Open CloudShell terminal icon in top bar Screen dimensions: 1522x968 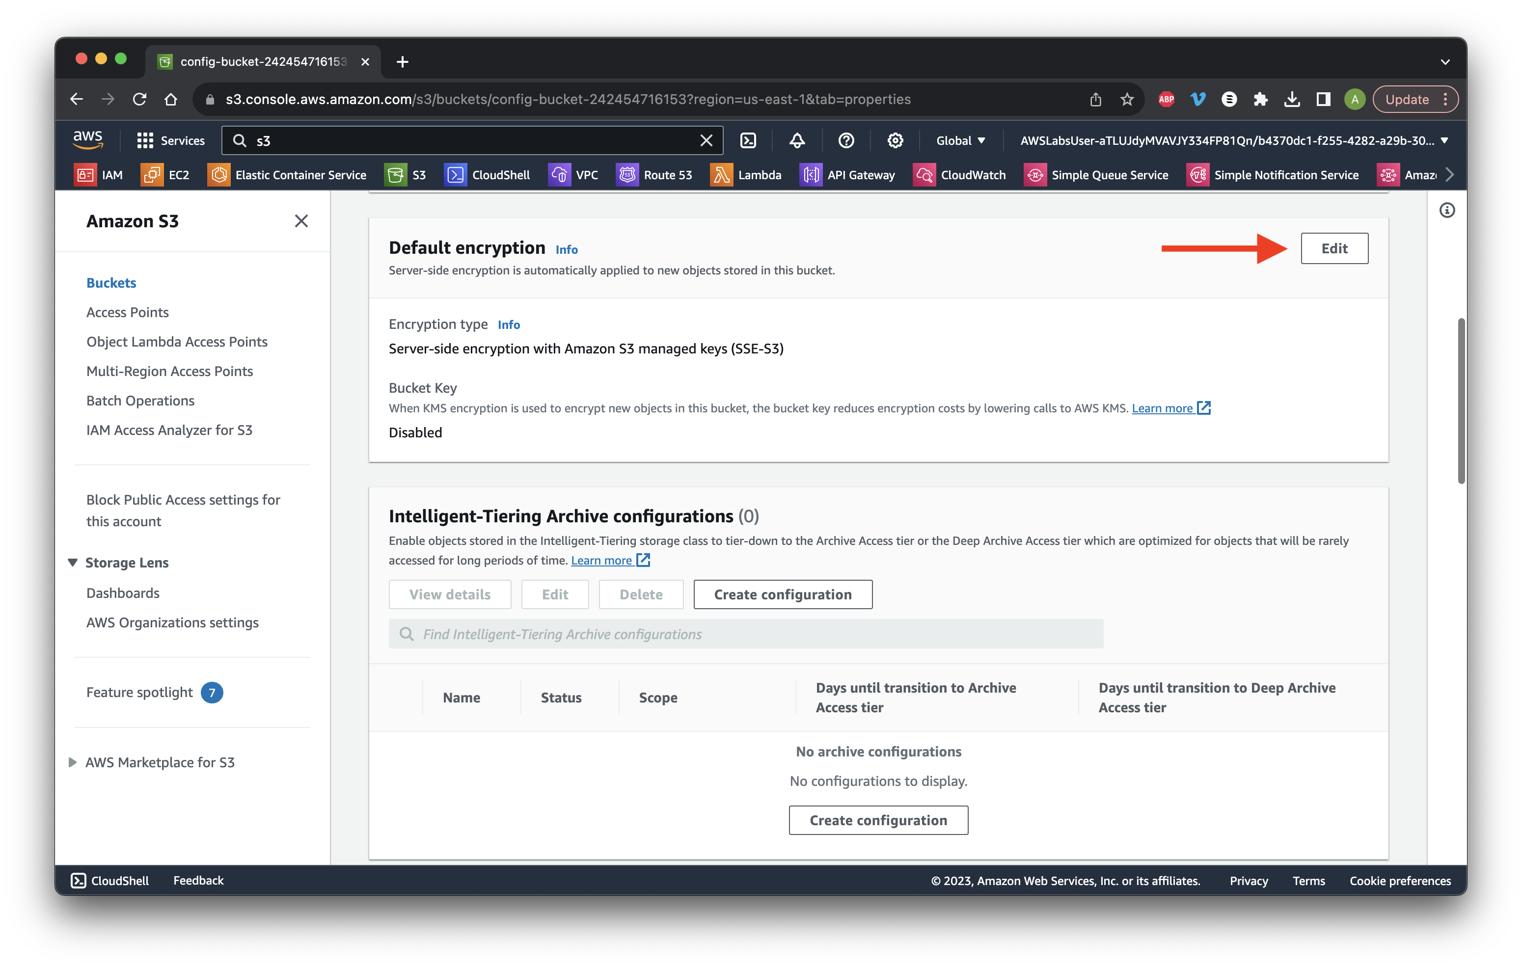coord(748,140)
